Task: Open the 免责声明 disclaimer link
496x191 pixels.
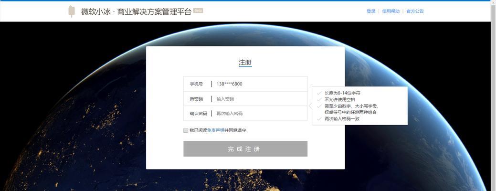Action: click(x=216, y=130)
